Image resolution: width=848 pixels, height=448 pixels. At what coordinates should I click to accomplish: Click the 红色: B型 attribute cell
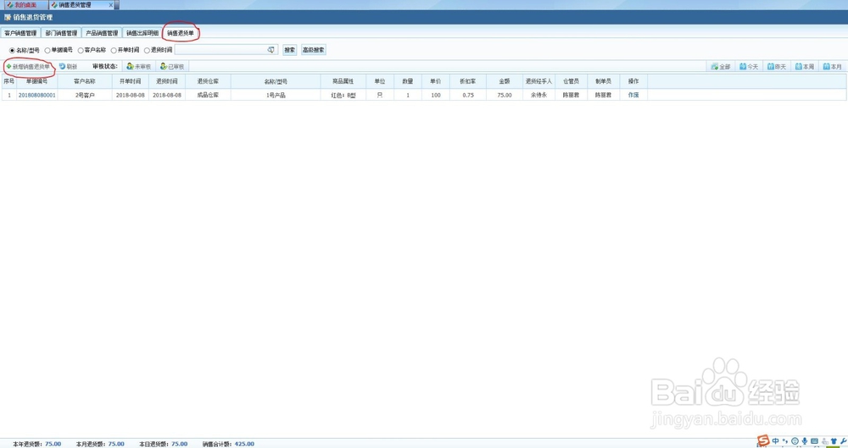point(343,95)
